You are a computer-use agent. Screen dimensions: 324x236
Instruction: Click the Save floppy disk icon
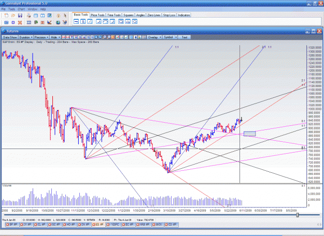click(20, 16)
